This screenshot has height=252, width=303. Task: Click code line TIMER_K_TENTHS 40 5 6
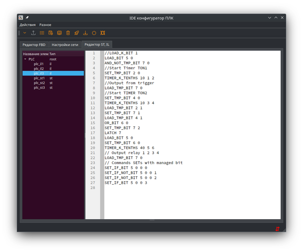click(129, 148)
